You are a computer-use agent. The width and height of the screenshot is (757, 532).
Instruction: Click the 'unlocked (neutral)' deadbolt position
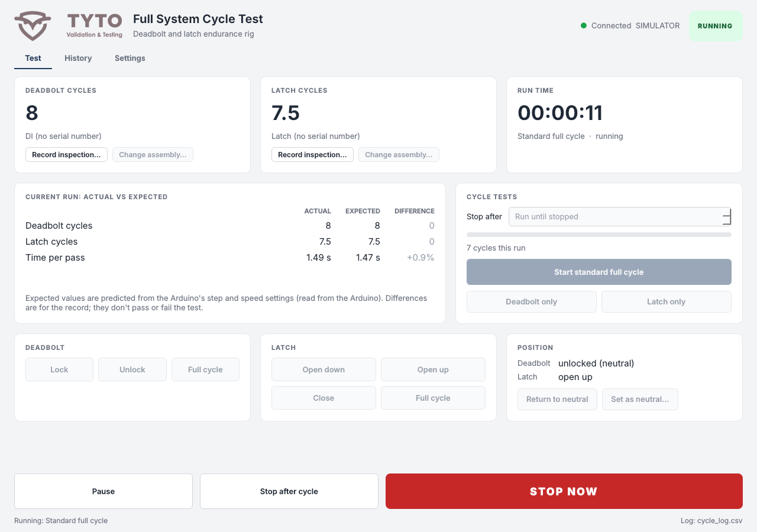(596, 363)
